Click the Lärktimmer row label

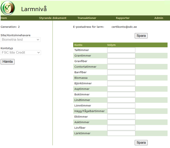click(x=82, y=133)
